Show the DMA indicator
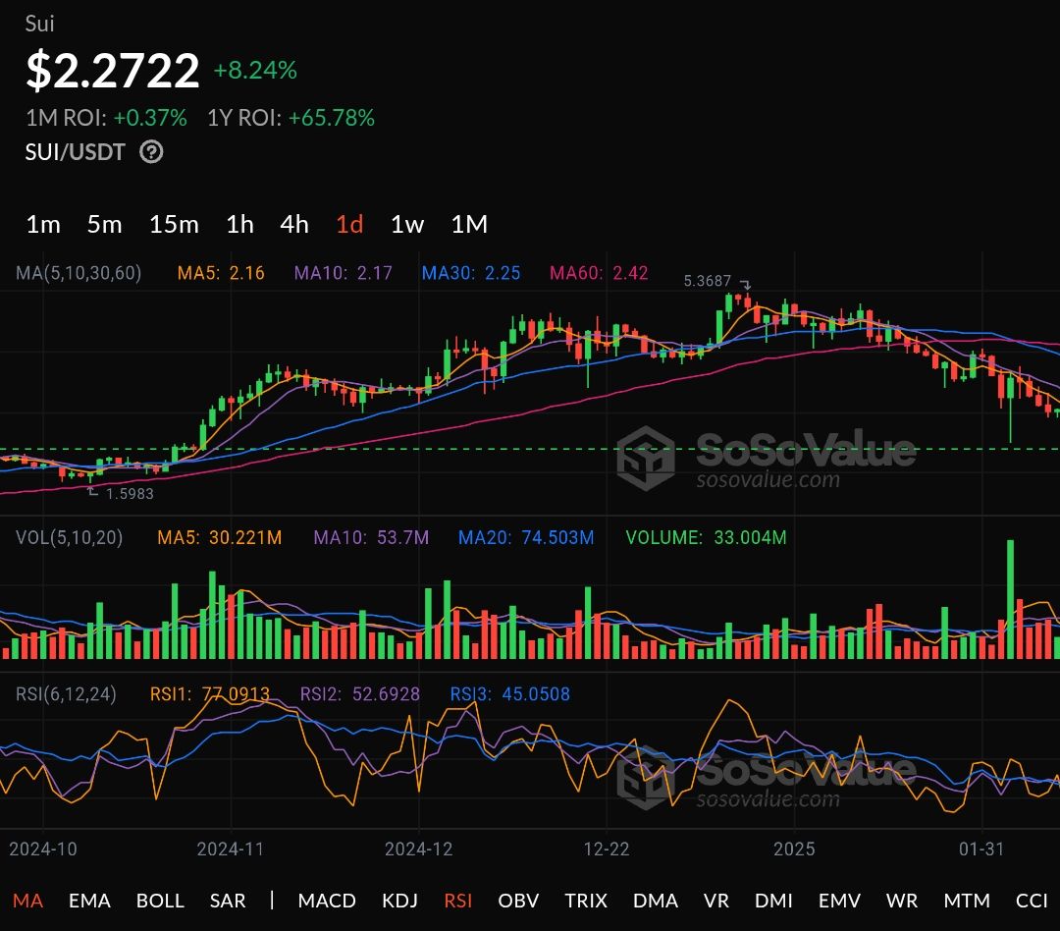1060x931 pixels. pyautogui.click(x=655, y=901)
